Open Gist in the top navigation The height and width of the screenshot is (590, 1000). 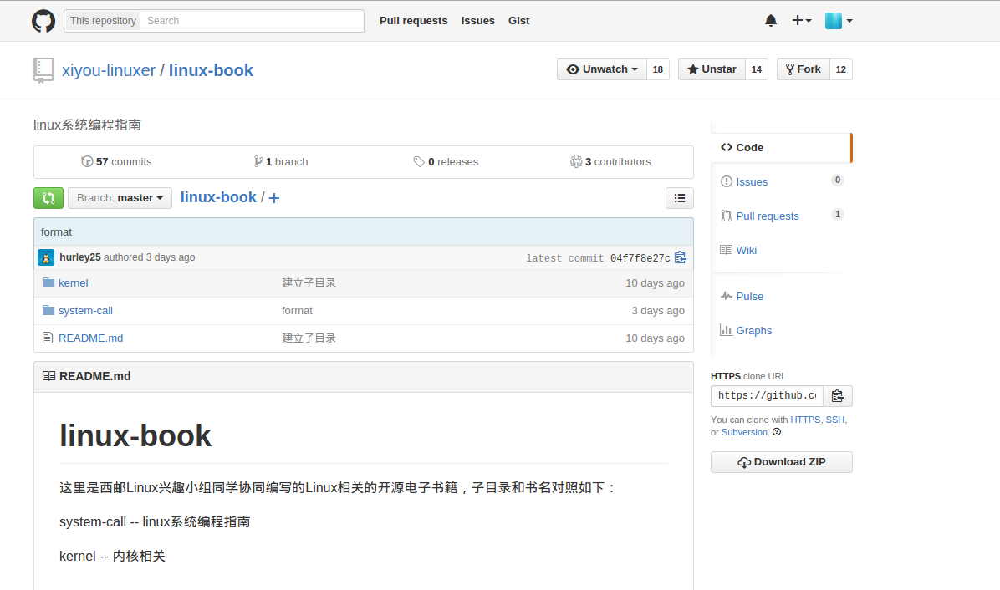[x=518, y=20]
